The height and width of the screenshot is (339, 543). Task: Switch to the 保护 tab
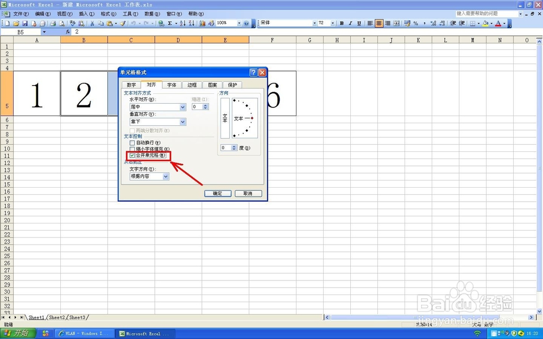(232, 85)
